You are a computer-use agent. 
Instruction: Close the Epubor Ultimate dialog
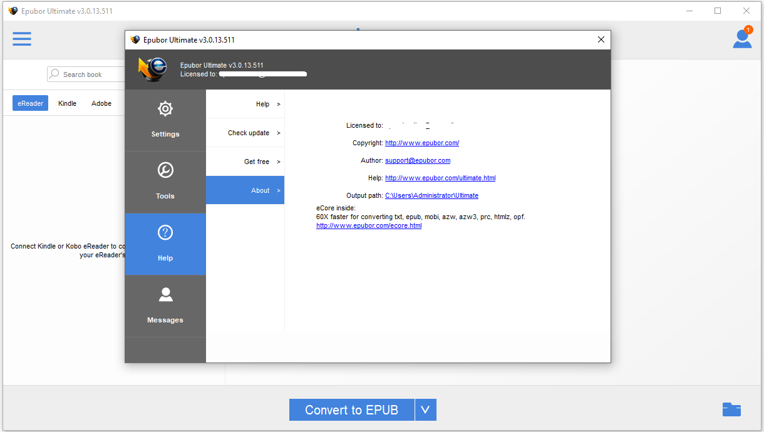(x=601, y=39)
